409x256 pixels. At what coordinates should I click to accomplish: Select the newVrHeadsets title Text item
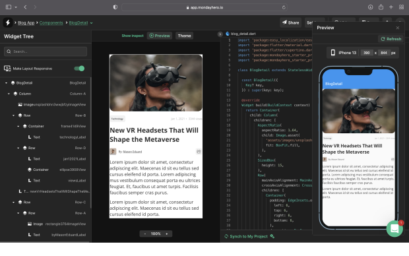53,191
